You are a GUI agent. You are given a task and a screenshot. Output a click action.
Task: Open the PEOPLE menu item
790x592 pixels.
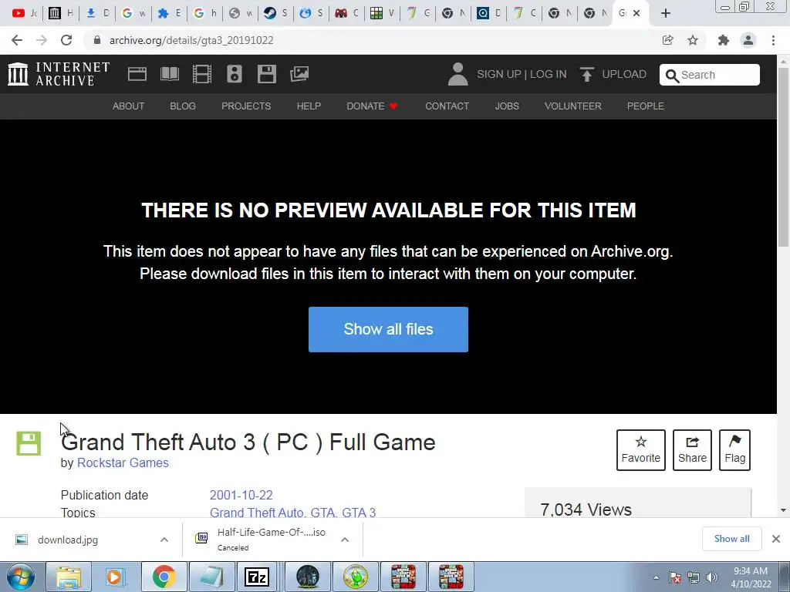646,106
